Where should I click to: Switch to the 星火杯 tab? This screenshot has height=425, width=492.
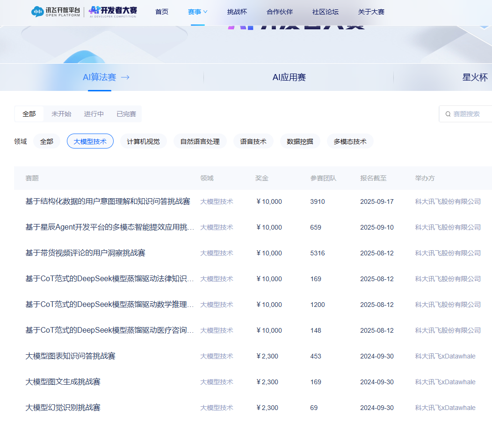click(475, 77)
